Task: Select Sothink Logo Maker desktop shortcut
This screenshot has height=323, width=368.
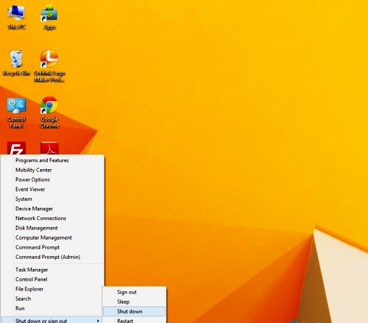Action: 49,65
